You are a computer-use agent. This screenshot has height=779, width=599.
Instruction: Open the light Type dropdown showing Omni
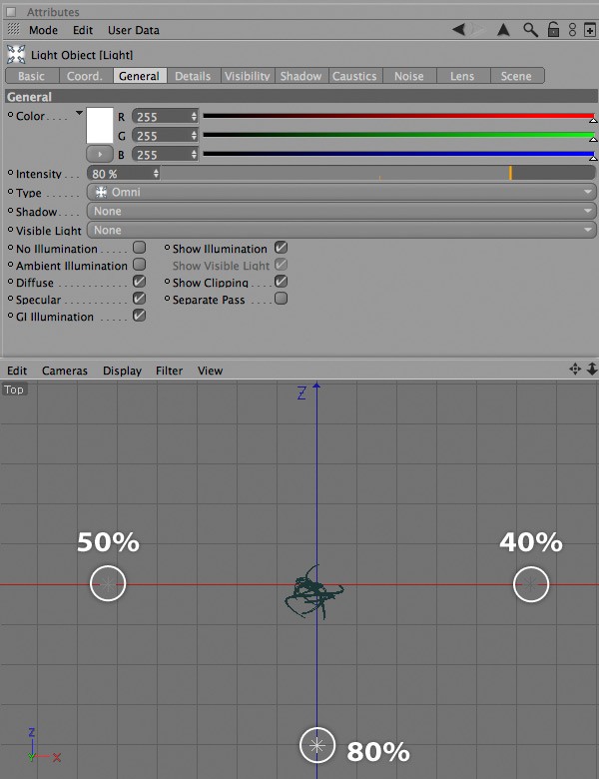click(341, 193)
